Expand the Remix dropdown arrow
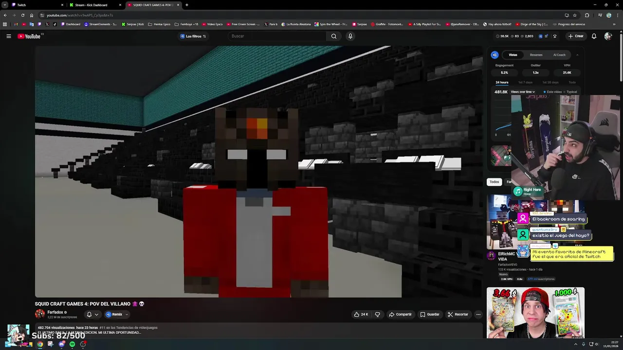 click(x=127, y=315)
